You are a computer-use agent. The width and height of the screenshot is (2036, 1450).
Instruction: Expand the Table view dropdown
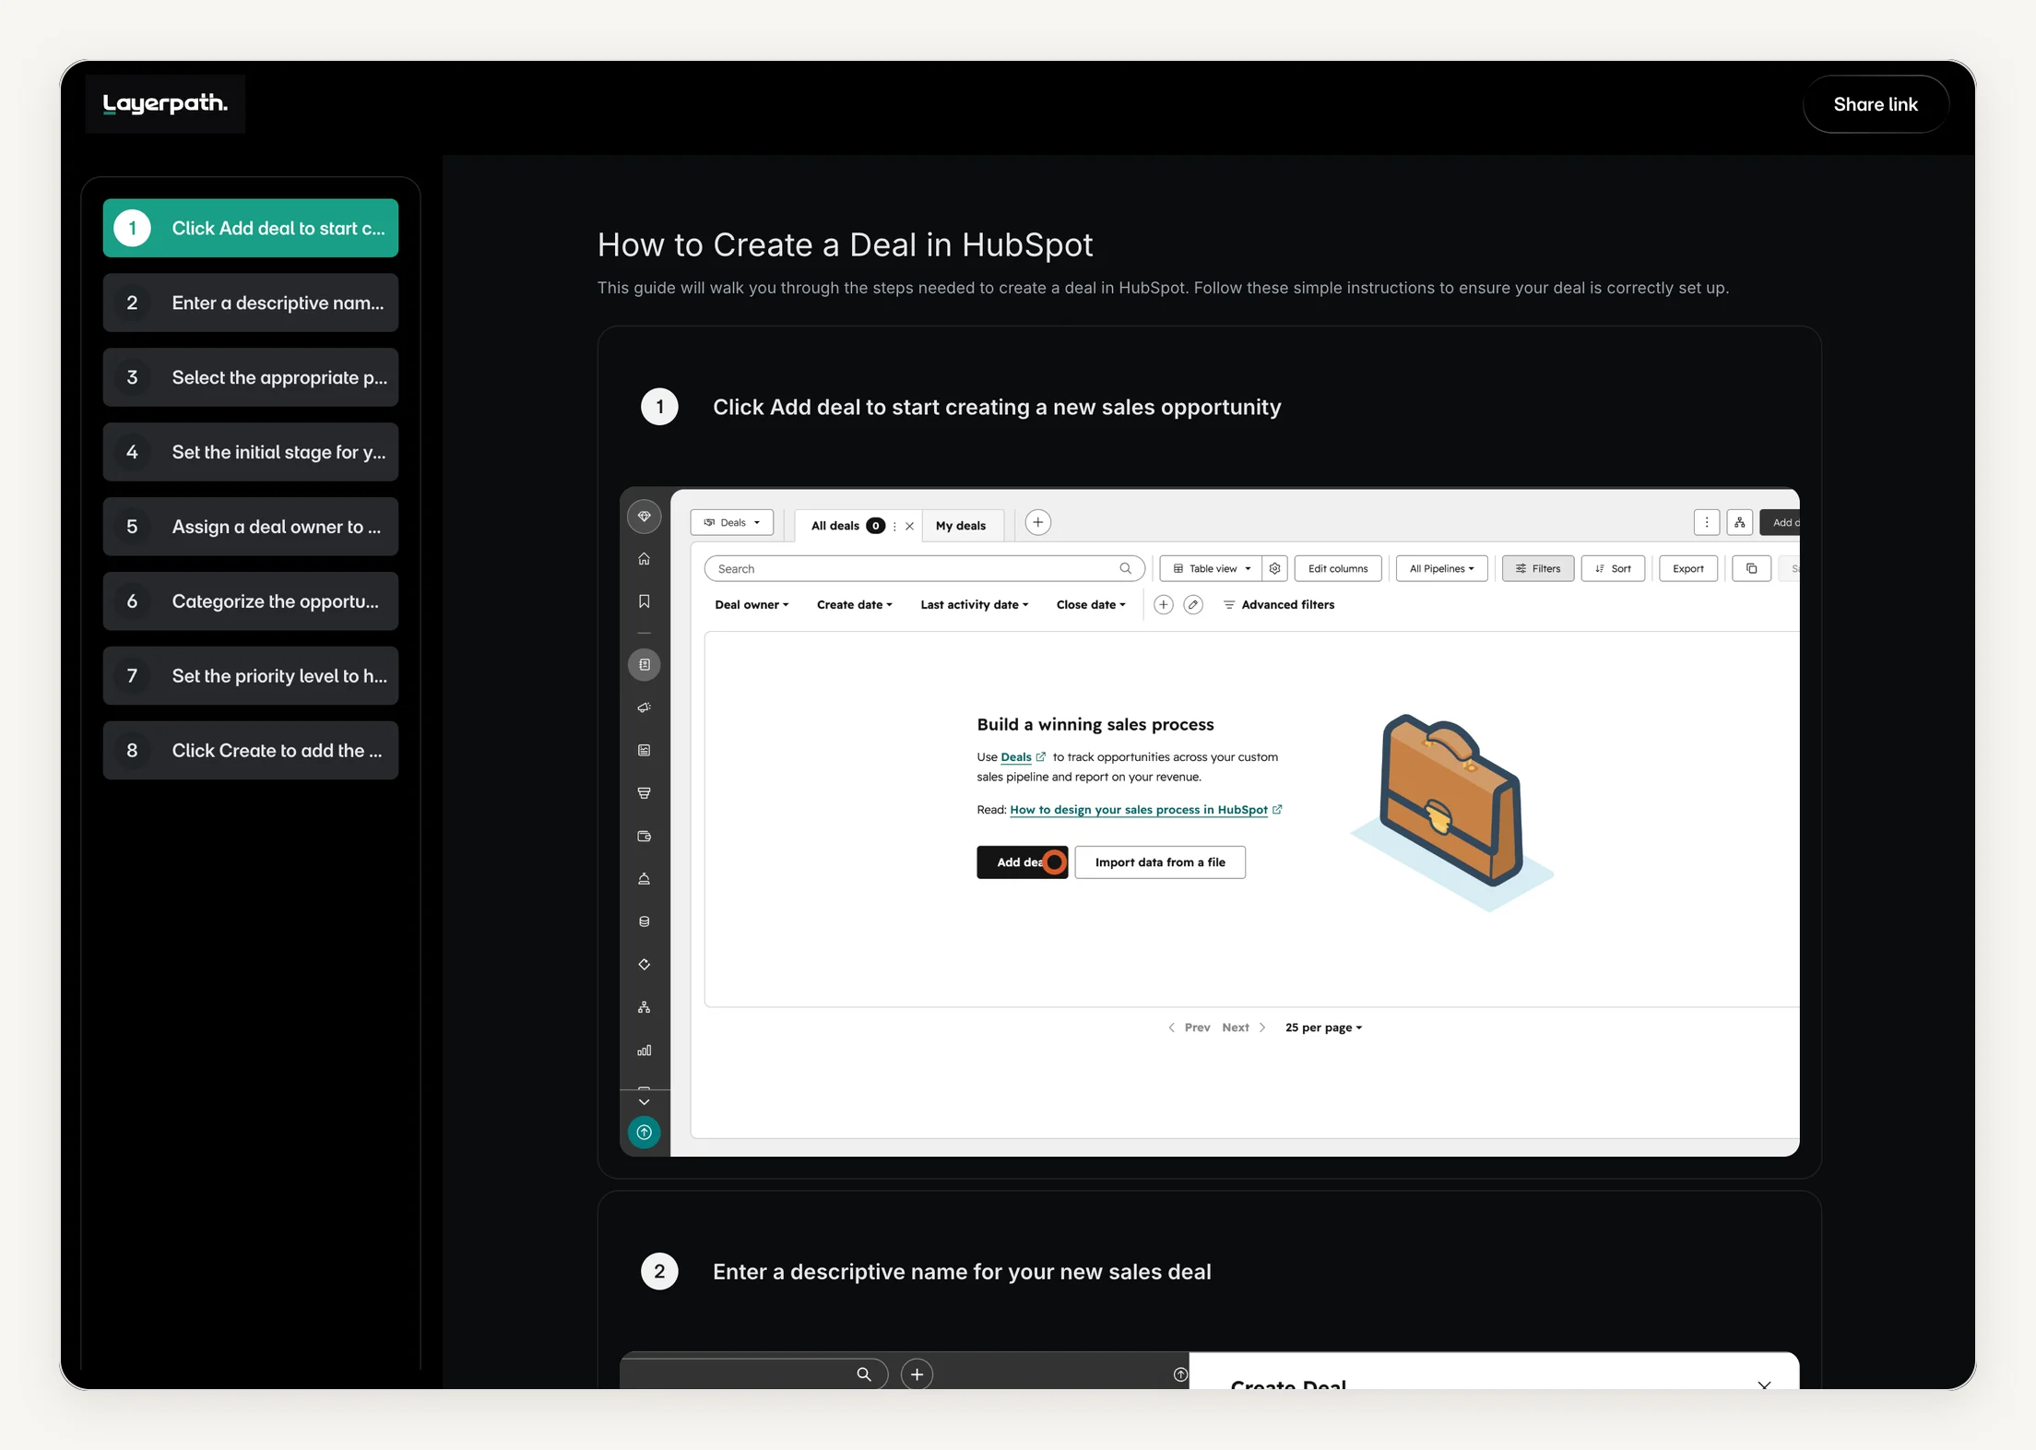1212,568
